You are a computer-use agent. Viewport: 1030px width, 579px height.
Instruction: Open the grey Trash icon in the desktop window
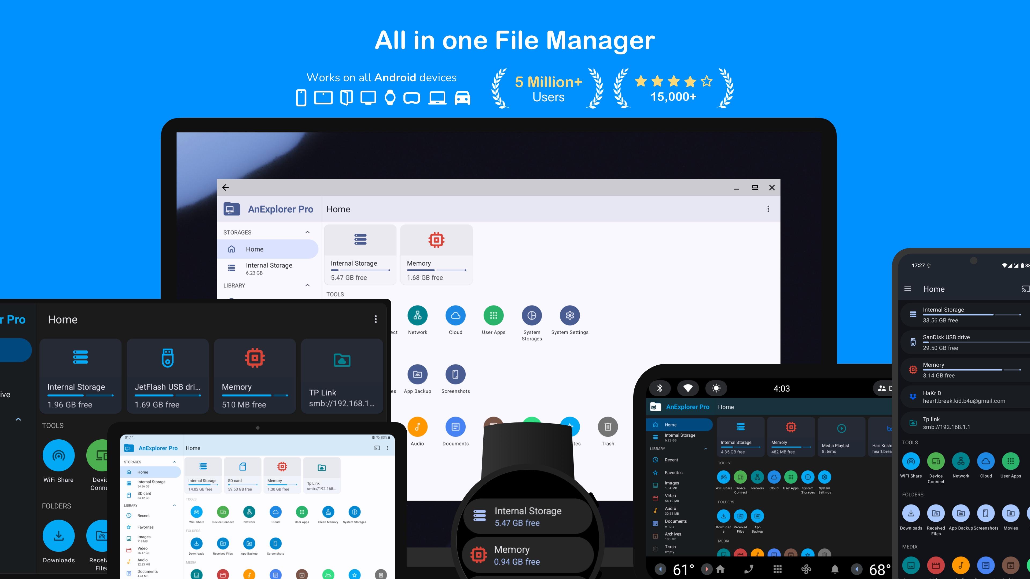(x=607, y=427)
